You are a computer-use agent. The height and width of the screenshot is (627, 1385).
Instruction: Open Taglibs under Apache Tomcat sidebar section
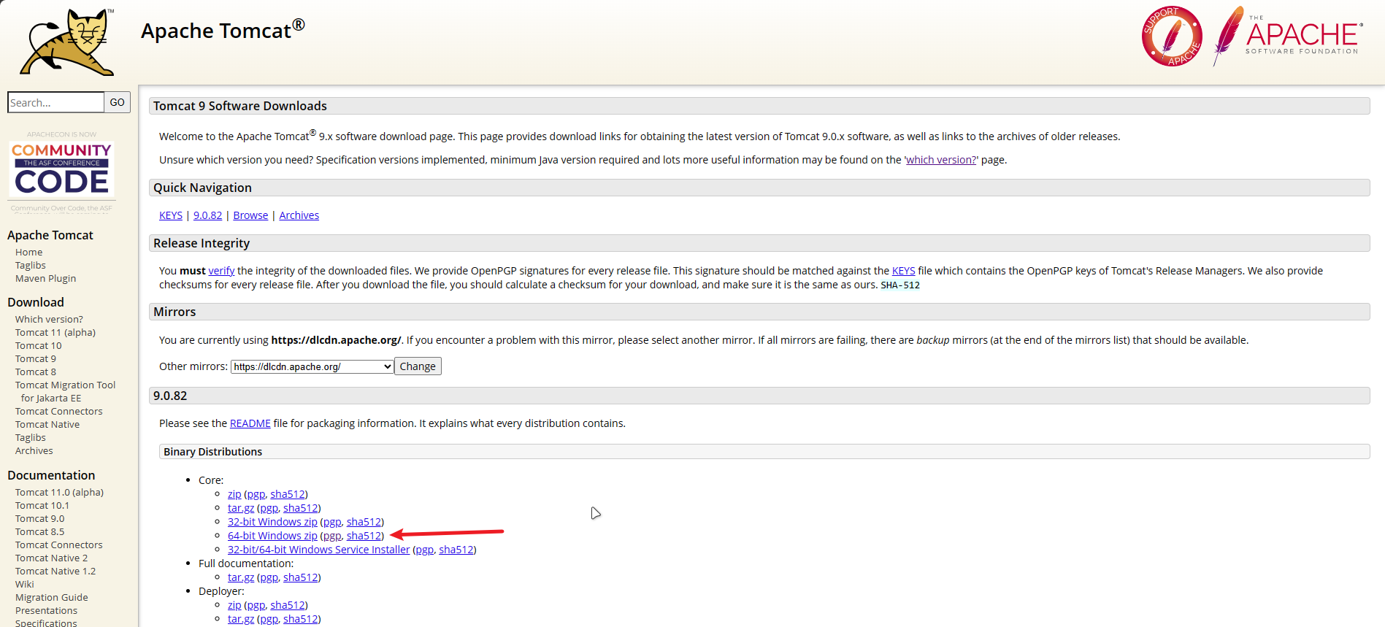[x=30, y=266]
